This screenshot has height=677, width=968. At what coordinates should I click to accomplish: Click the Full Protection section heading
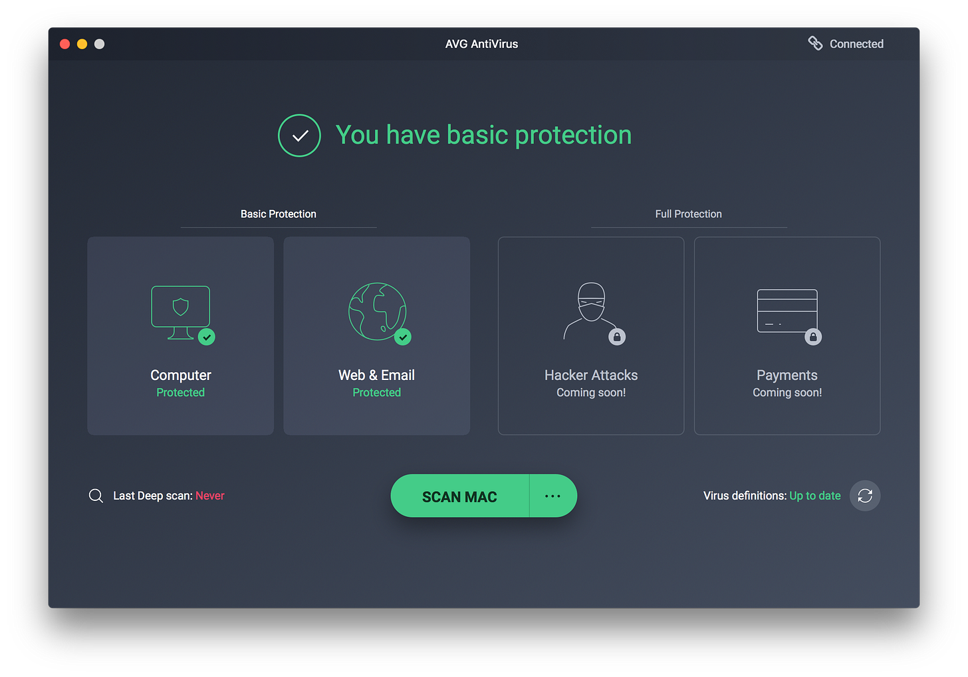click(688, 214)
